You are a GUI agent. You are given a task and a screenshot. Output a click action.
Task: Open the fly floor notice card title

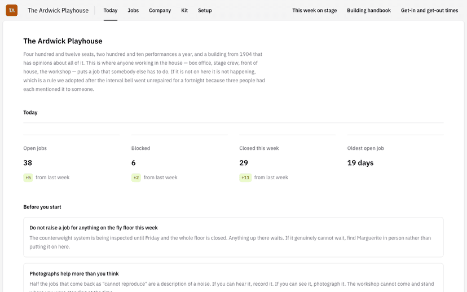point(94,228)
